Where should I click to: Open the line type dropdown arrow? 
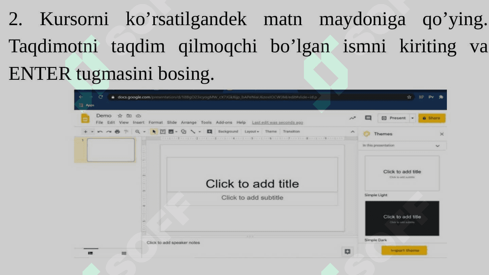[200, 132]
